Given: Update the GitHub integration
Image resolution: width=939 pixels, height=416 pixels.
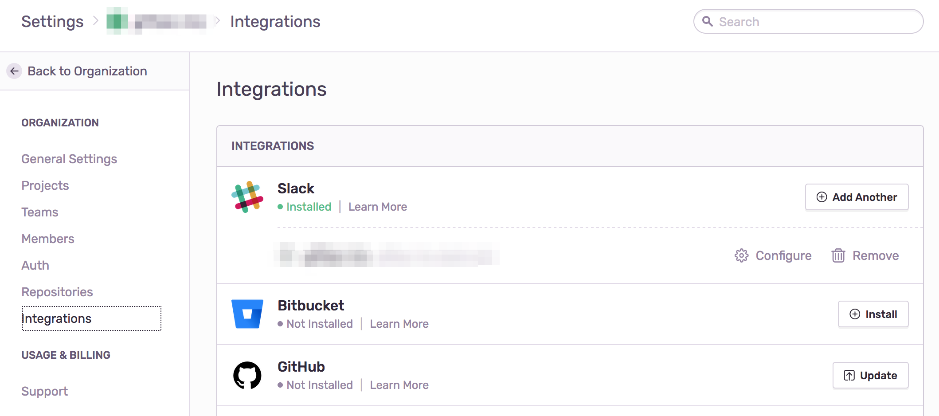Looking at the screenshot, I should tap(870, 375).
